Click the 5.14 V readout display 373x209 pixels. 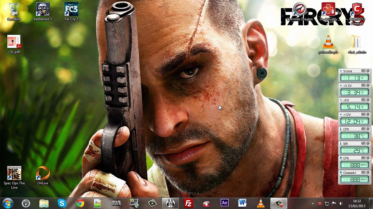tap(354, 107)
